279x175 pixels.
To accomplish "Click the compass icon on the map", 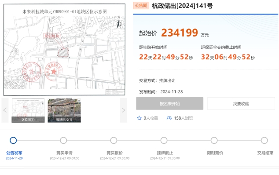I will click(119, 24).
